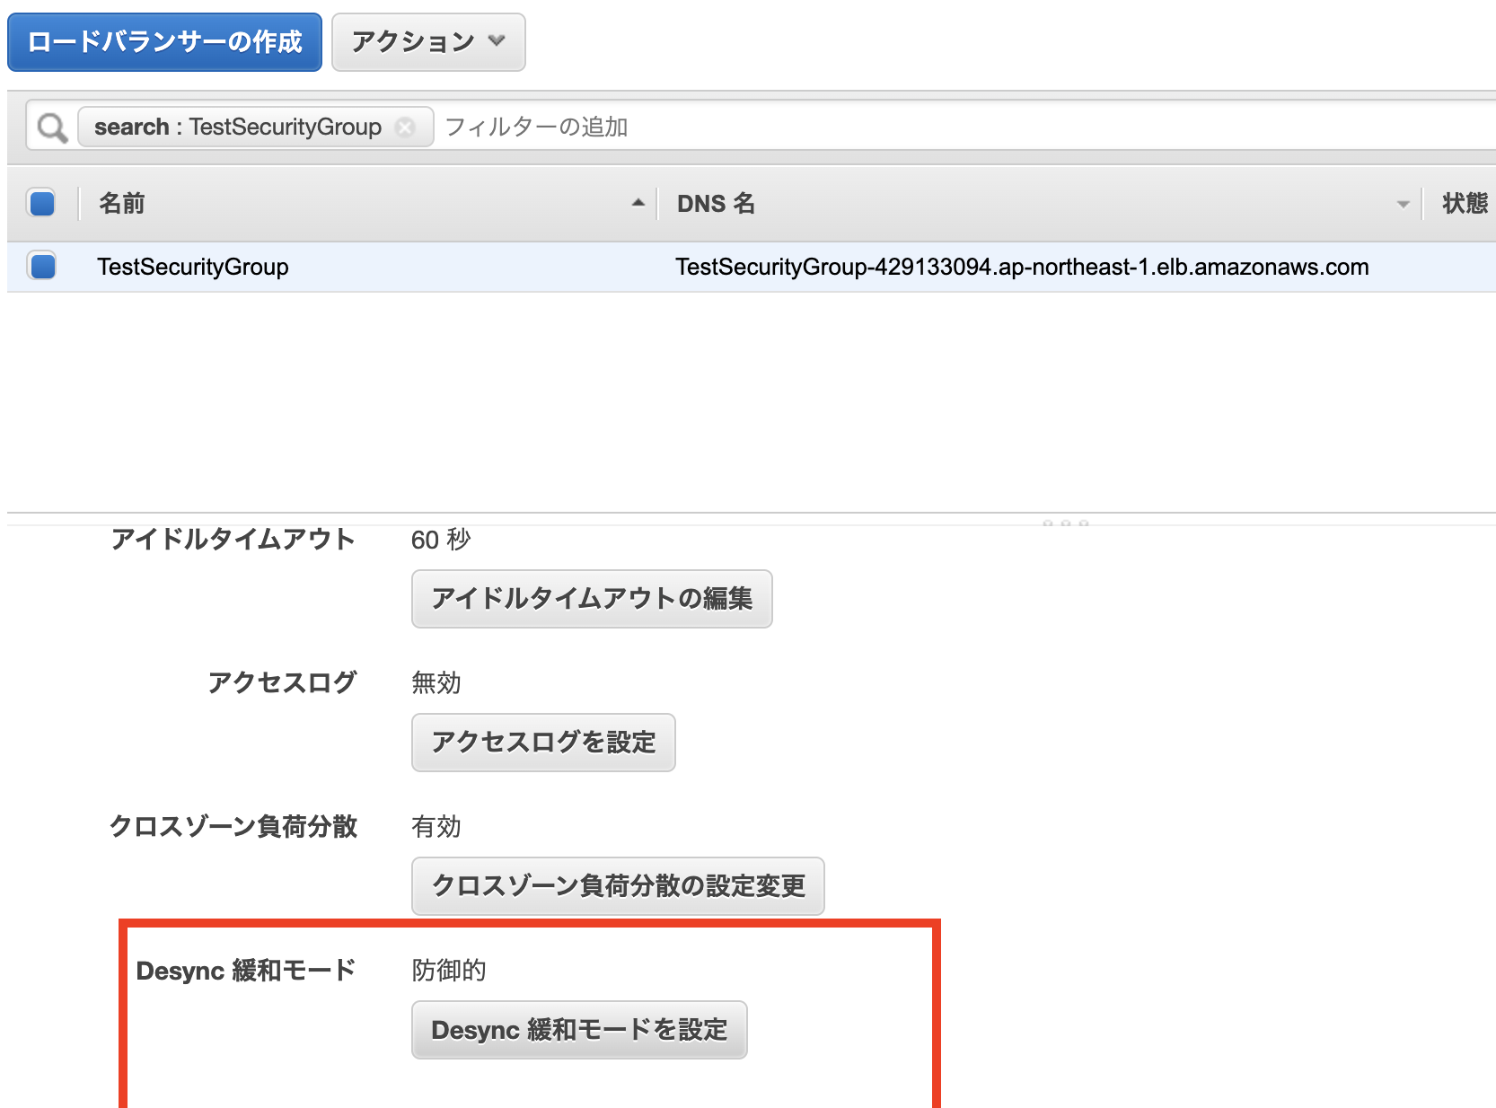
Task: Expand the 状態 column sort control
Action: 1467,204
